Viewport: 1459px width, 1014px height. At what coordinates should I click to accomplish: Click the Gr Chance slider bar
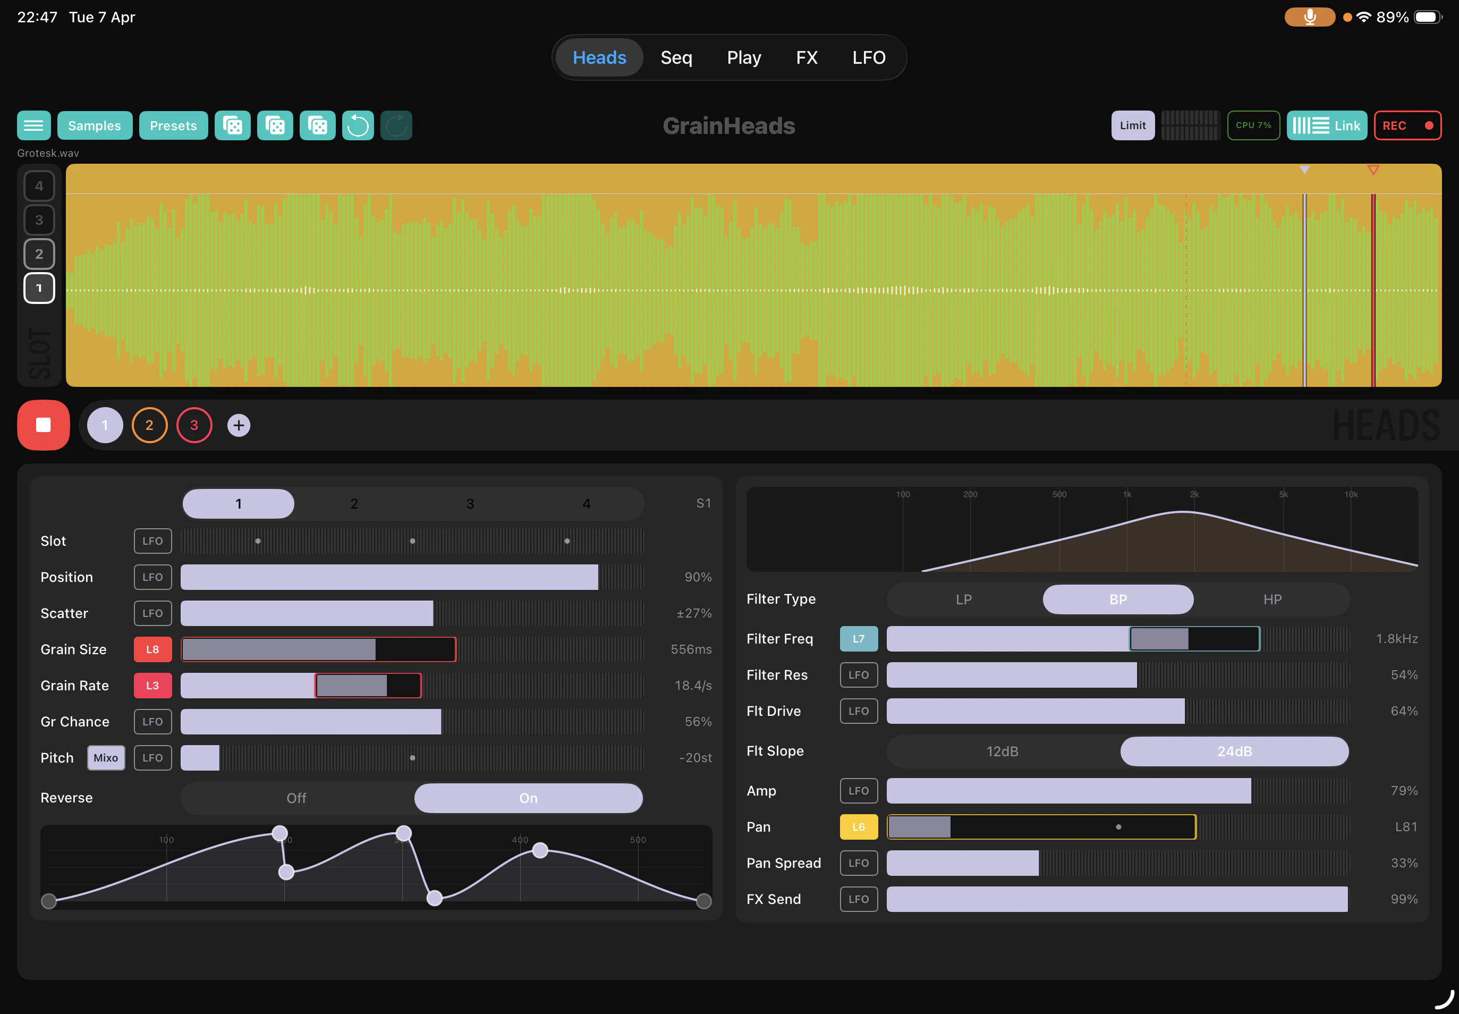(412, 722)
